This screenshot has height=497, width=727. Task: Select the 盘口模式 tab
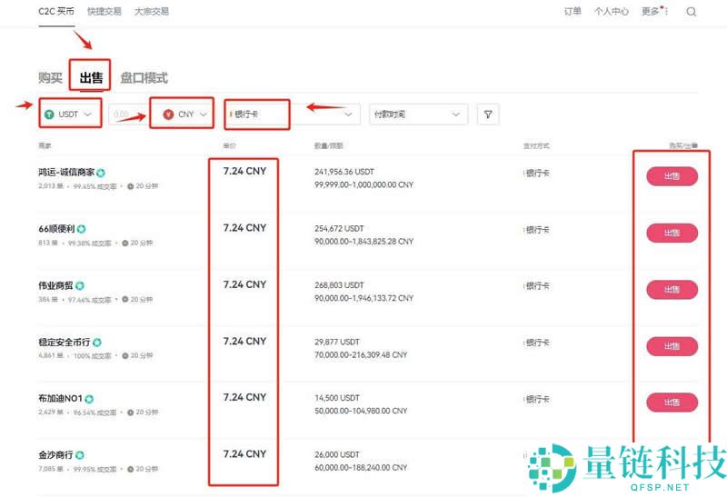coord(144,77)
